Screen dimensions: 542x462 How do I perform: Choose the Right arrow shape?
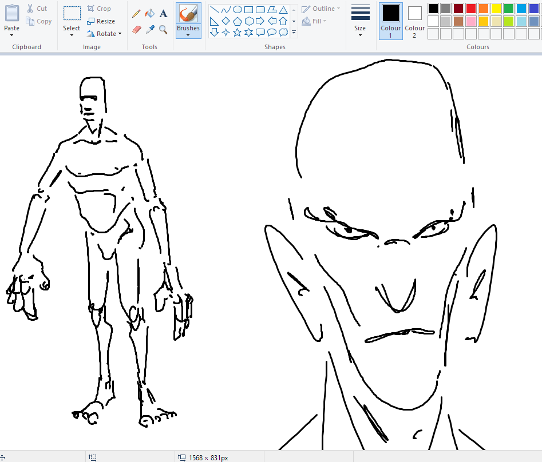[x=260, y=21]
